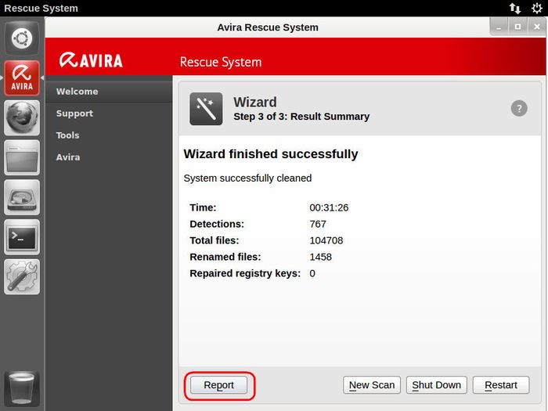Click the network arrows indicator in top bar
This screenshot has width=548, height=411.
coord(514,9)
